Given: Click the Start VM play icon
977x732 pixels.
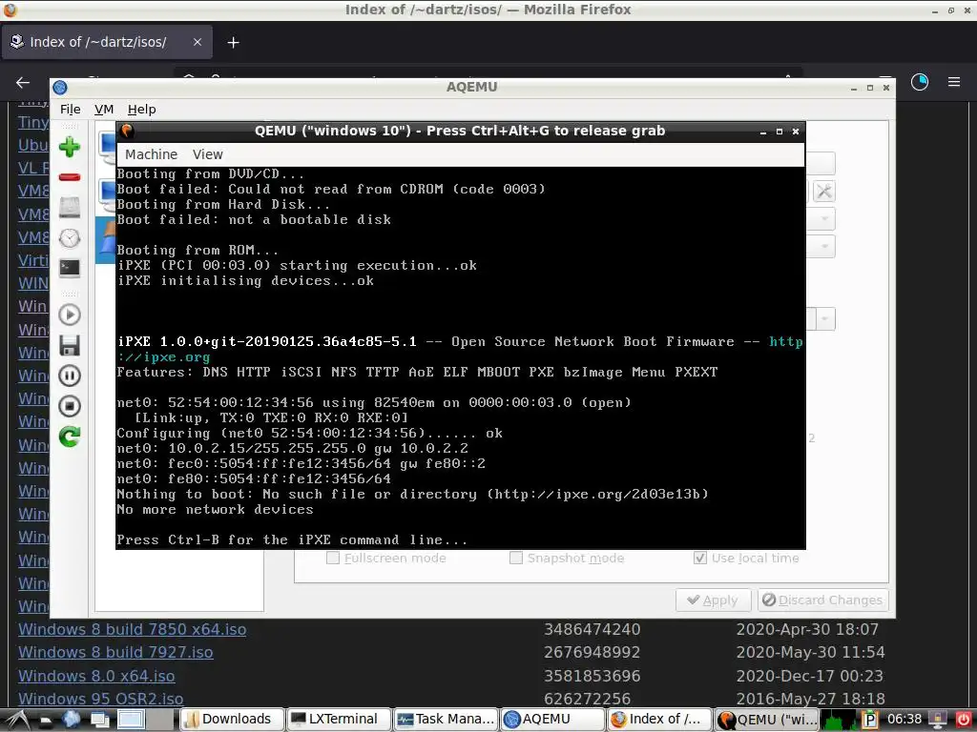Looking at the screenshot, I should click(69, 315).
